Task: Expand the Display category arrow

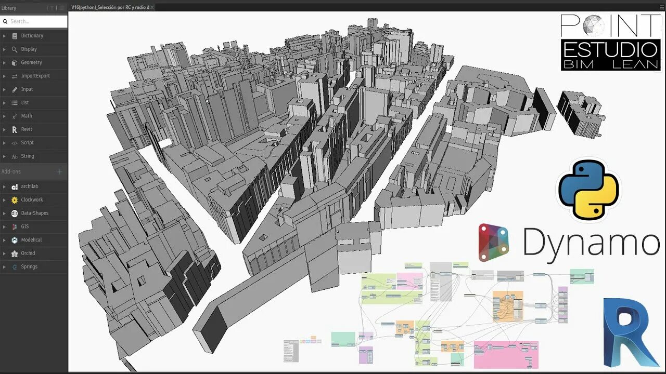Action: coord(4,49)
